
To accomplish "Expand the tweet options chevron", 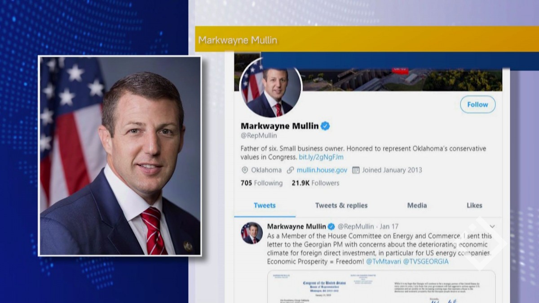I will click(x=492, y=226).
